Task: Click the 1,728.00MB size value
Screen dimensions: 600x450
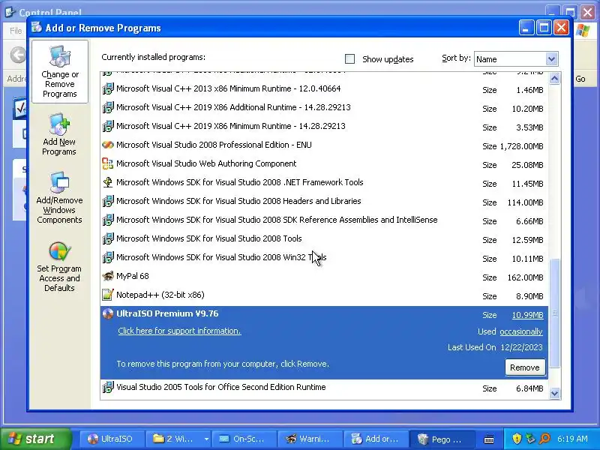Action: click(x=521, y=146)
